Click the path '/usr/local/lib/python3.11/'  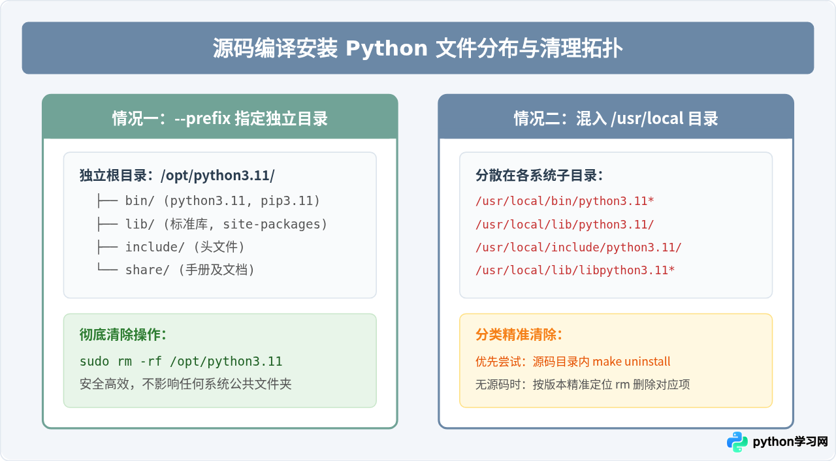tap(565, 224)
